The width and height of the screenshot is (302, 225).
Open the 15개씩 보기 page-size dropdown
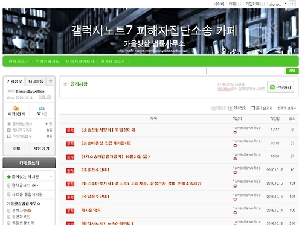pyautogui.click(x=286, y=108)
